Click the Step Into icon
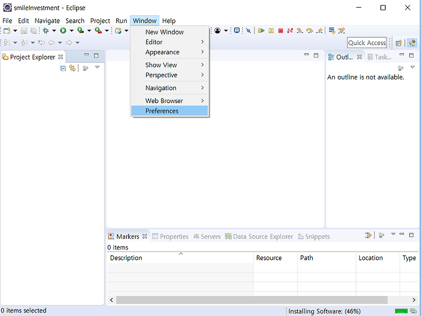 point(299,30)
